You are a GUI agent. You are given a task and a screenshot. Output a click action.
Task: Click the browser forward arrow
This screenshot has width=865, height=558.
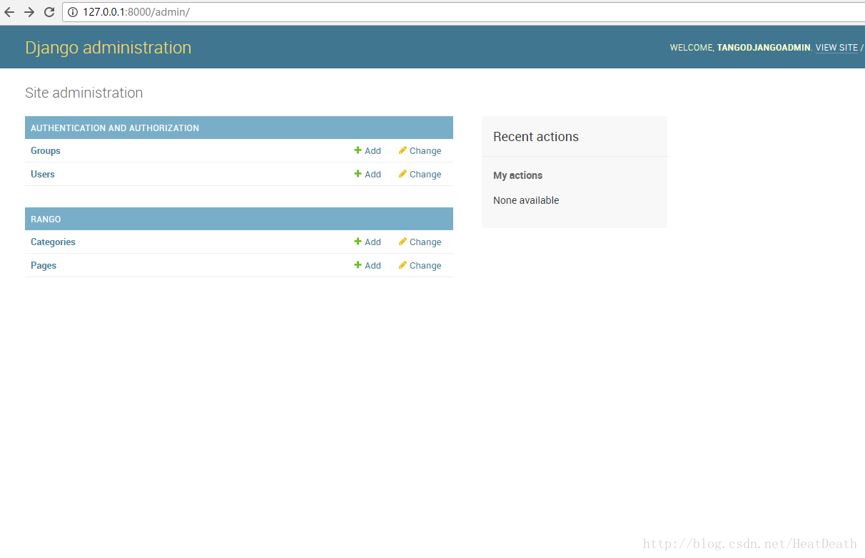coord(29,12)
